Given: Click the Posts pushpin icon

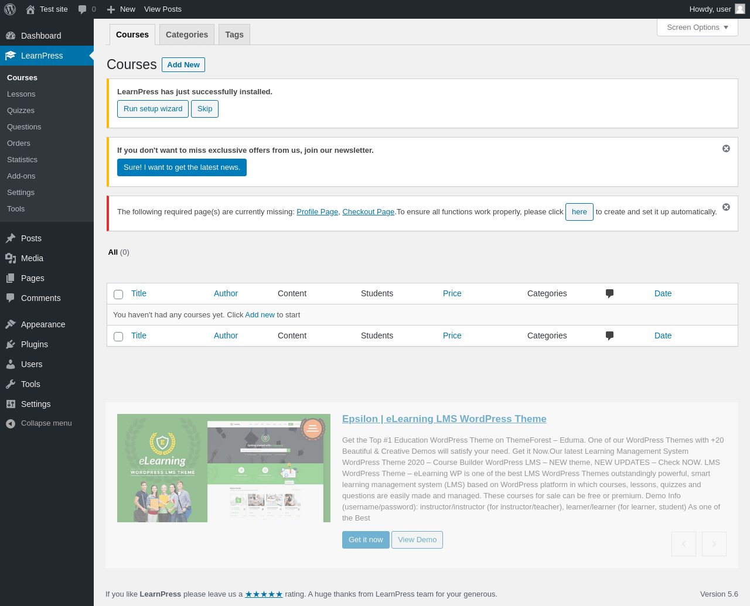Looking at the screenshot, I should click(11, 238).
